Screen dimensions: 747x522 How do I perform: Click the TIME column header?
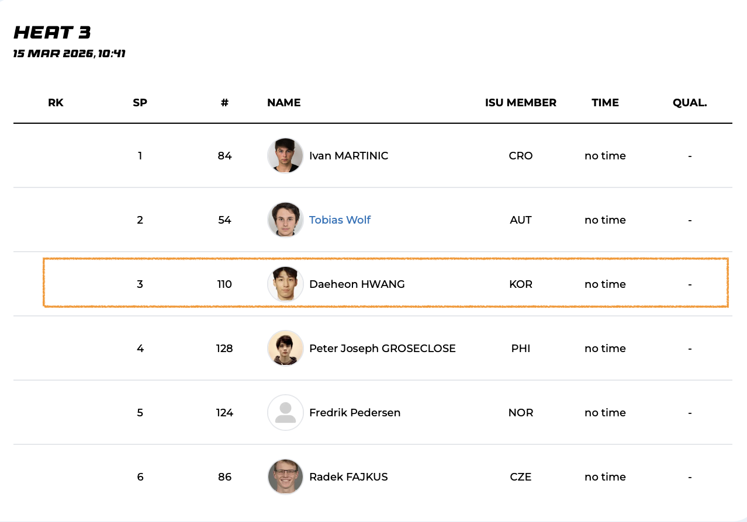coord(605,103)
